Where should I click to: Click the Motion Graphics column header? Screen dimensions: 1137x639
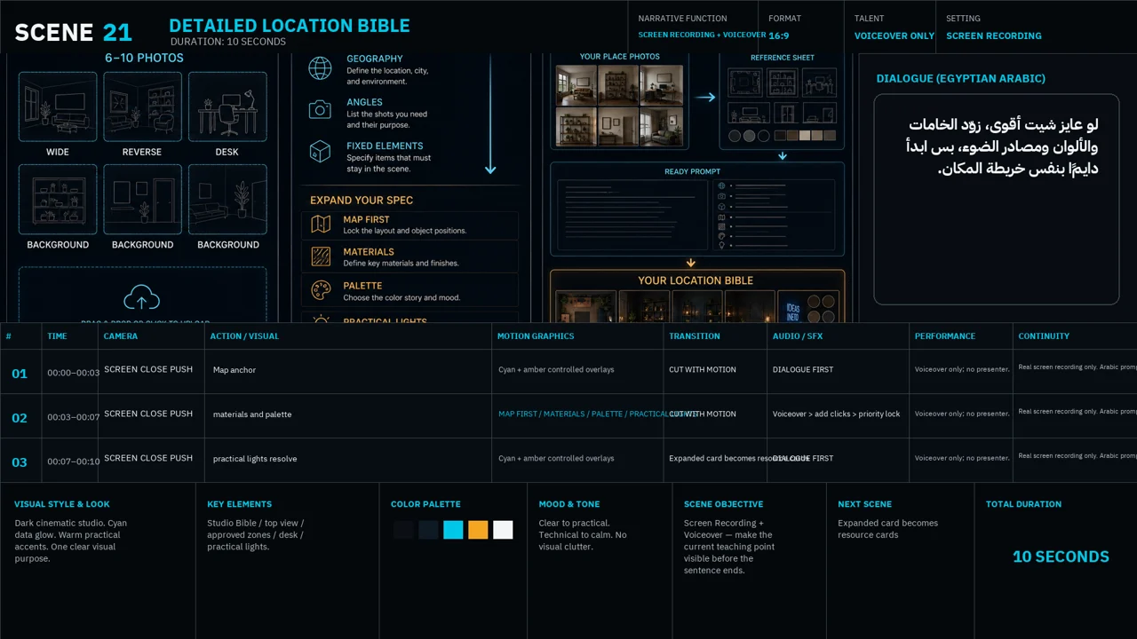click(536, 336)
